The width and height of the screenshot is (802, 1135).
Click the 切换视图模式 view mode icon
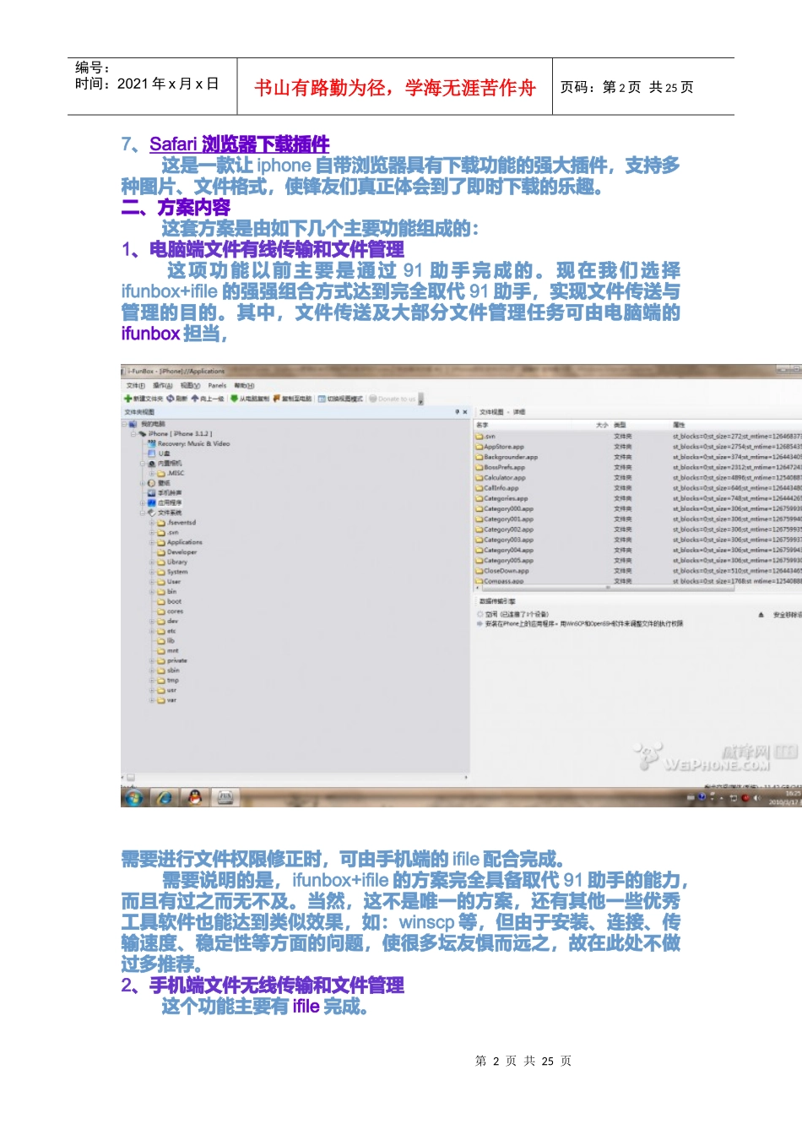pos(322,399)
